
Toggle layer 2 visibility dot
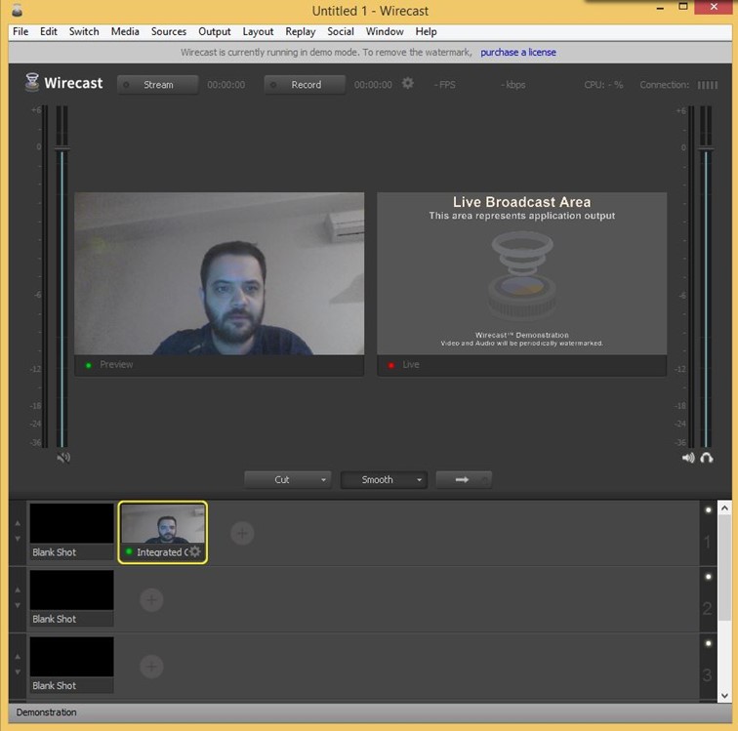click(x=709, y=577)
